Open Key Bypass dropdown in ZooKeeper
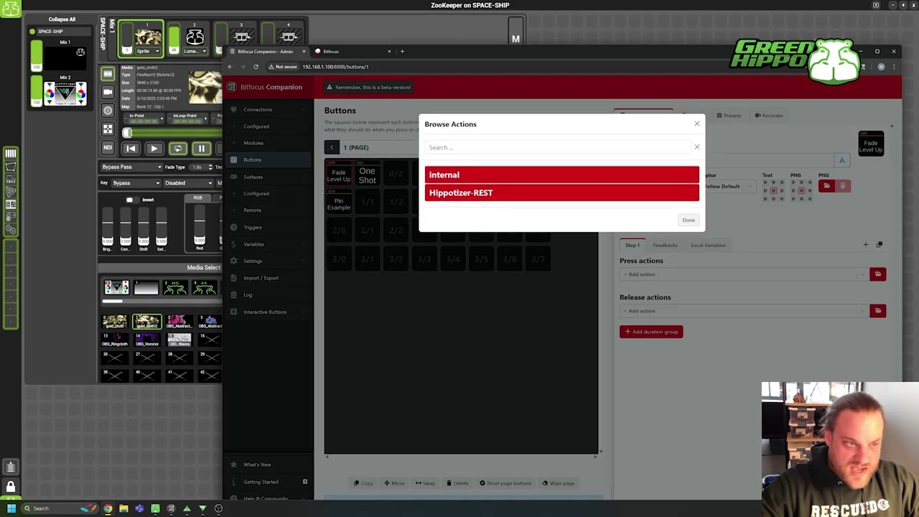This screenshot has width=919, height=517. coord(135,183)
